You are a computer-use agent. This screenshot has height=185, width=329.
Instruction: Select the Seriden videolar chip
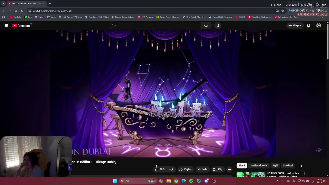[259, 166]
